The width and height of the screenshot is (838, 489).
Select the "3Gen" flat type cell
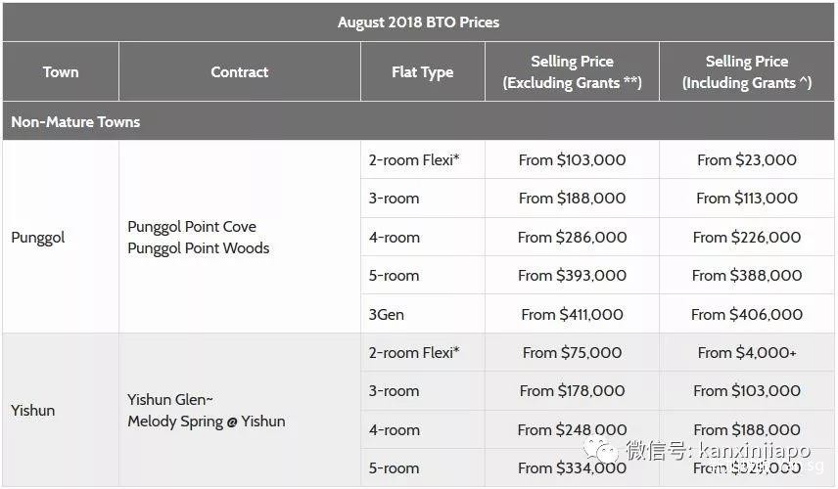tap(386, 314)
